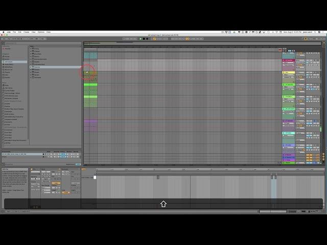Expand the selected Operator folder
This screenshot has width=327, height=245.
click(x=31, y=67)
